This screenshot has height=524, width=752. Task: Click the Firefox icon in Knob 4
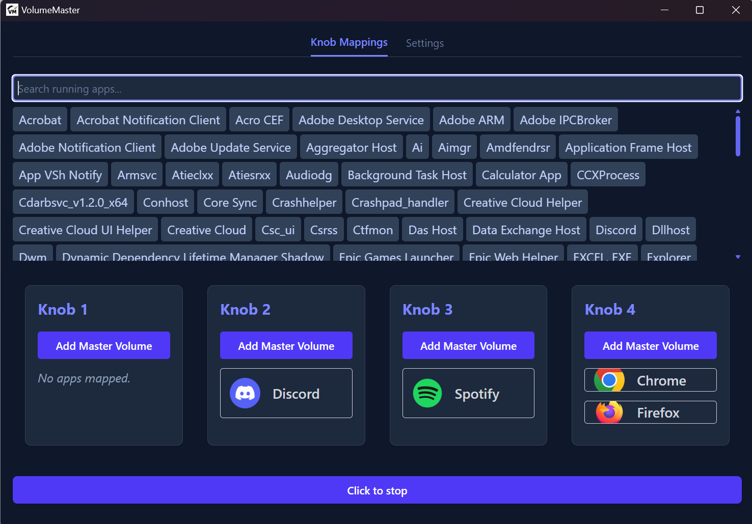(609, 412)
